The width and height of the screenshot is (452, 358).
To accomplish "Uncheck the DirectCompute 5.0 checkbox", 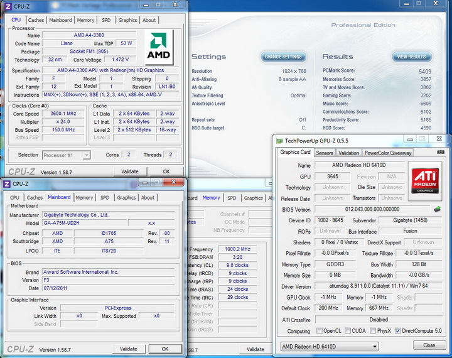I will click(x=398, y=331).
